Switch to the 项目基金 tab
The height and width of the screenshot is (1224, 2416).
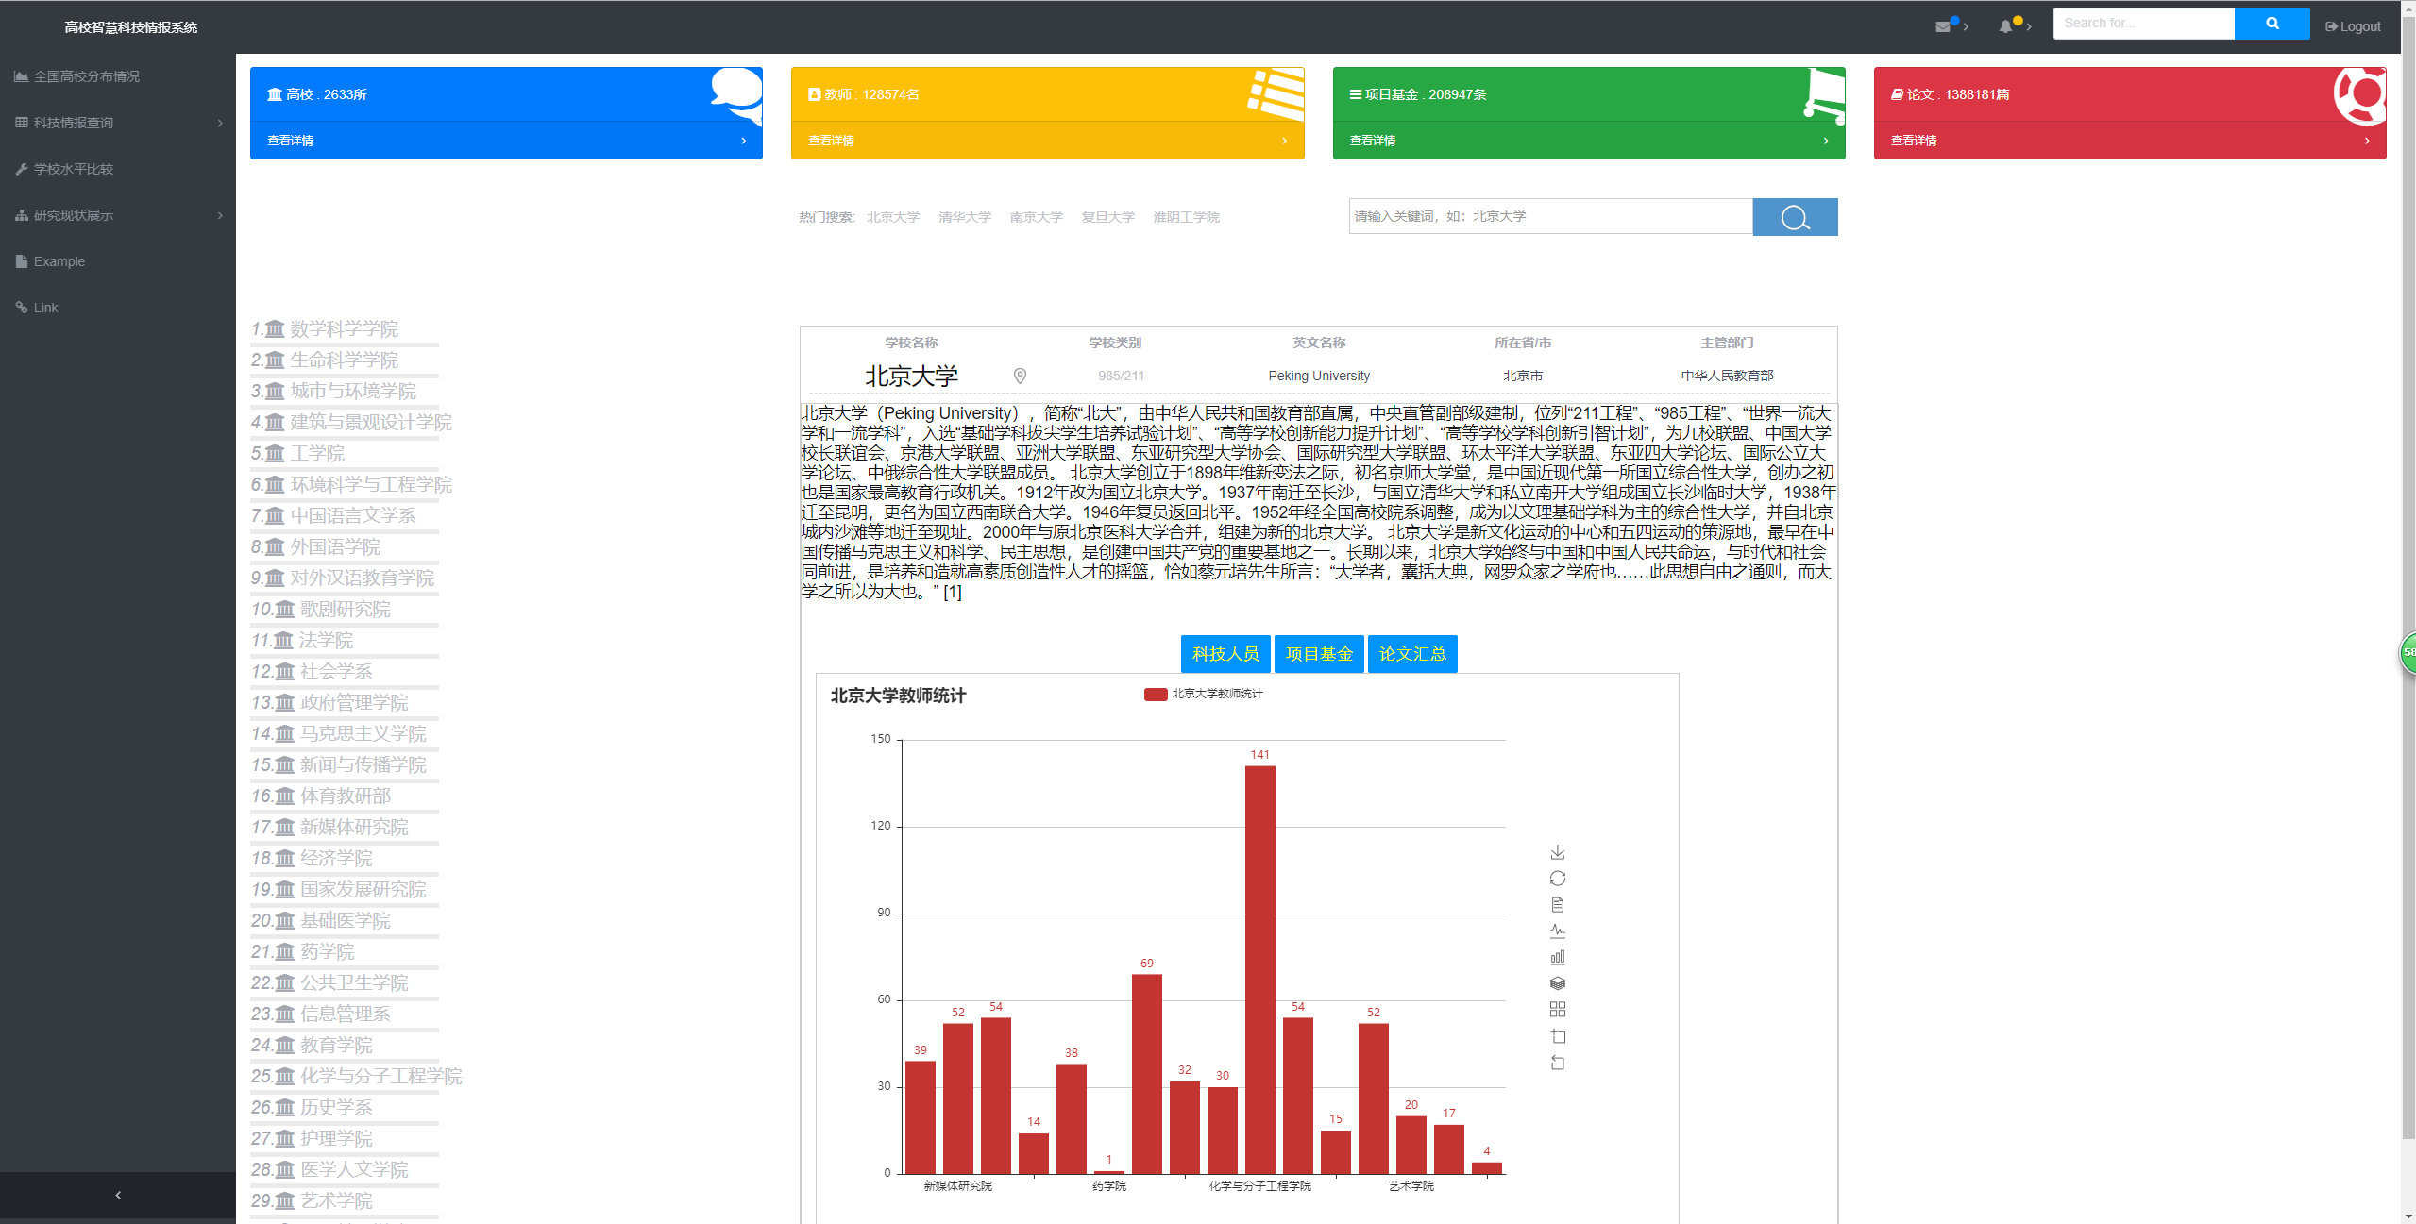click(1318, 654)
